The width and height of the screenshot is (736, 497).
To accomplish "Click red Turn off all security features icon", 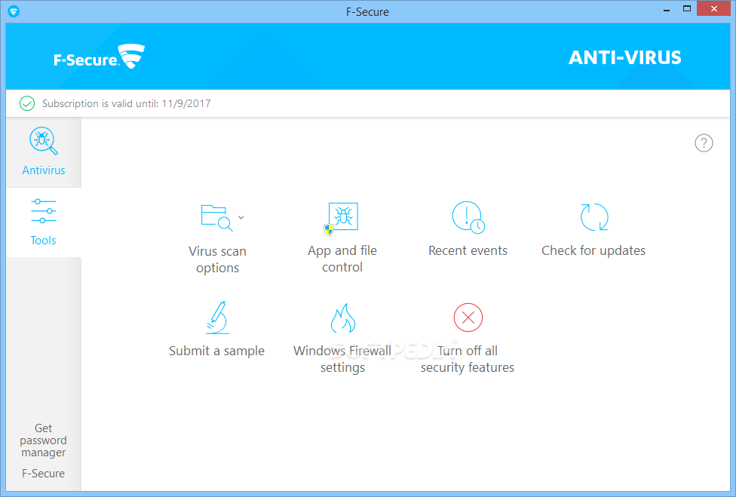I will (468, 318).
